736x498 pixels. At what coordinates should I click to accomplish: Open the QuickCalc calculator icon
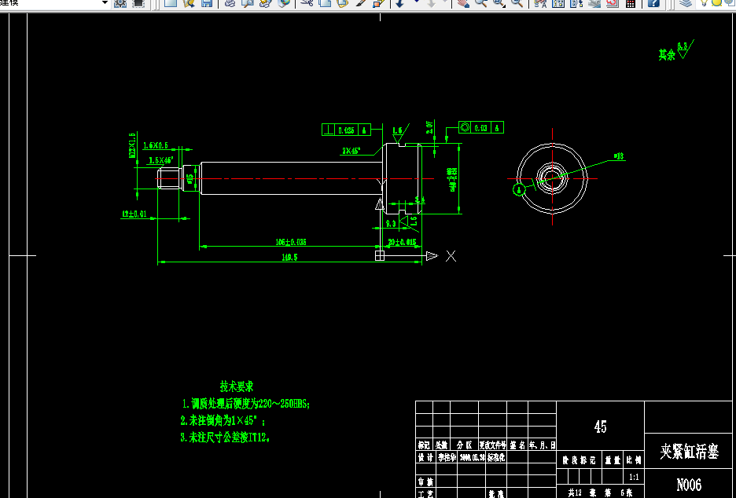[x=631, y=3]
